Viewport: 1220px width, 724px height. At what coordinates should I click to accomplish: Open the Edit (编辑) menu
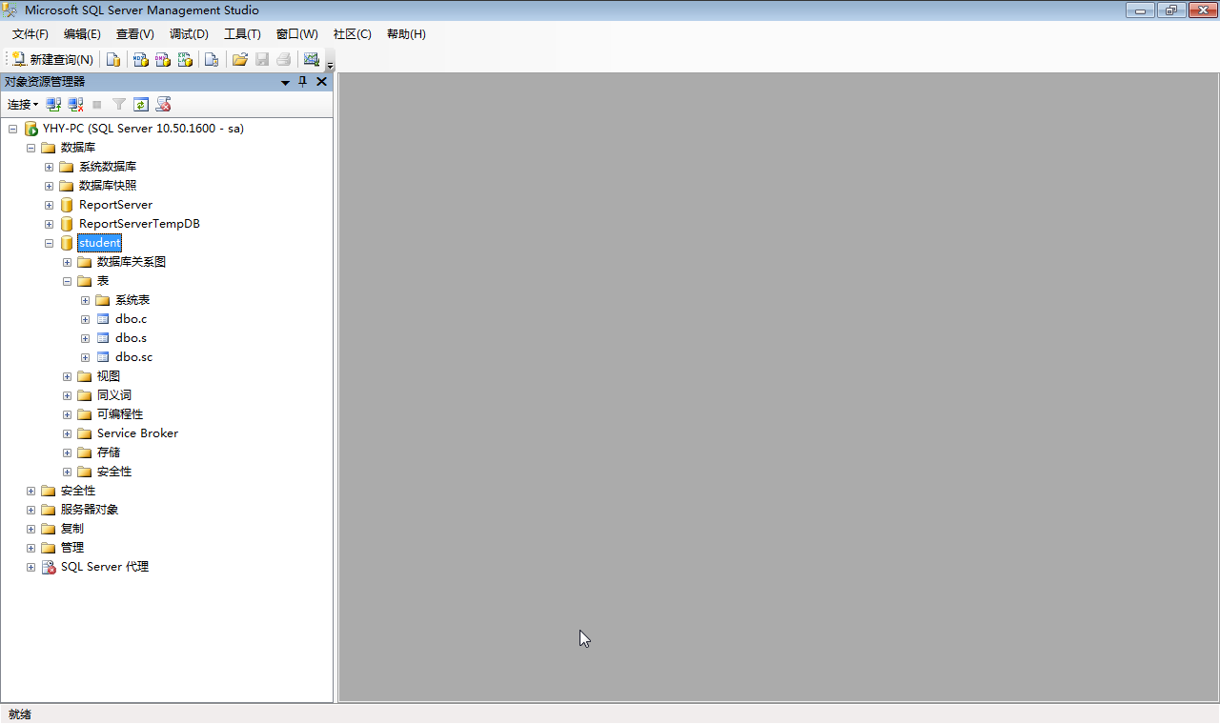click(x=82, y=34)
